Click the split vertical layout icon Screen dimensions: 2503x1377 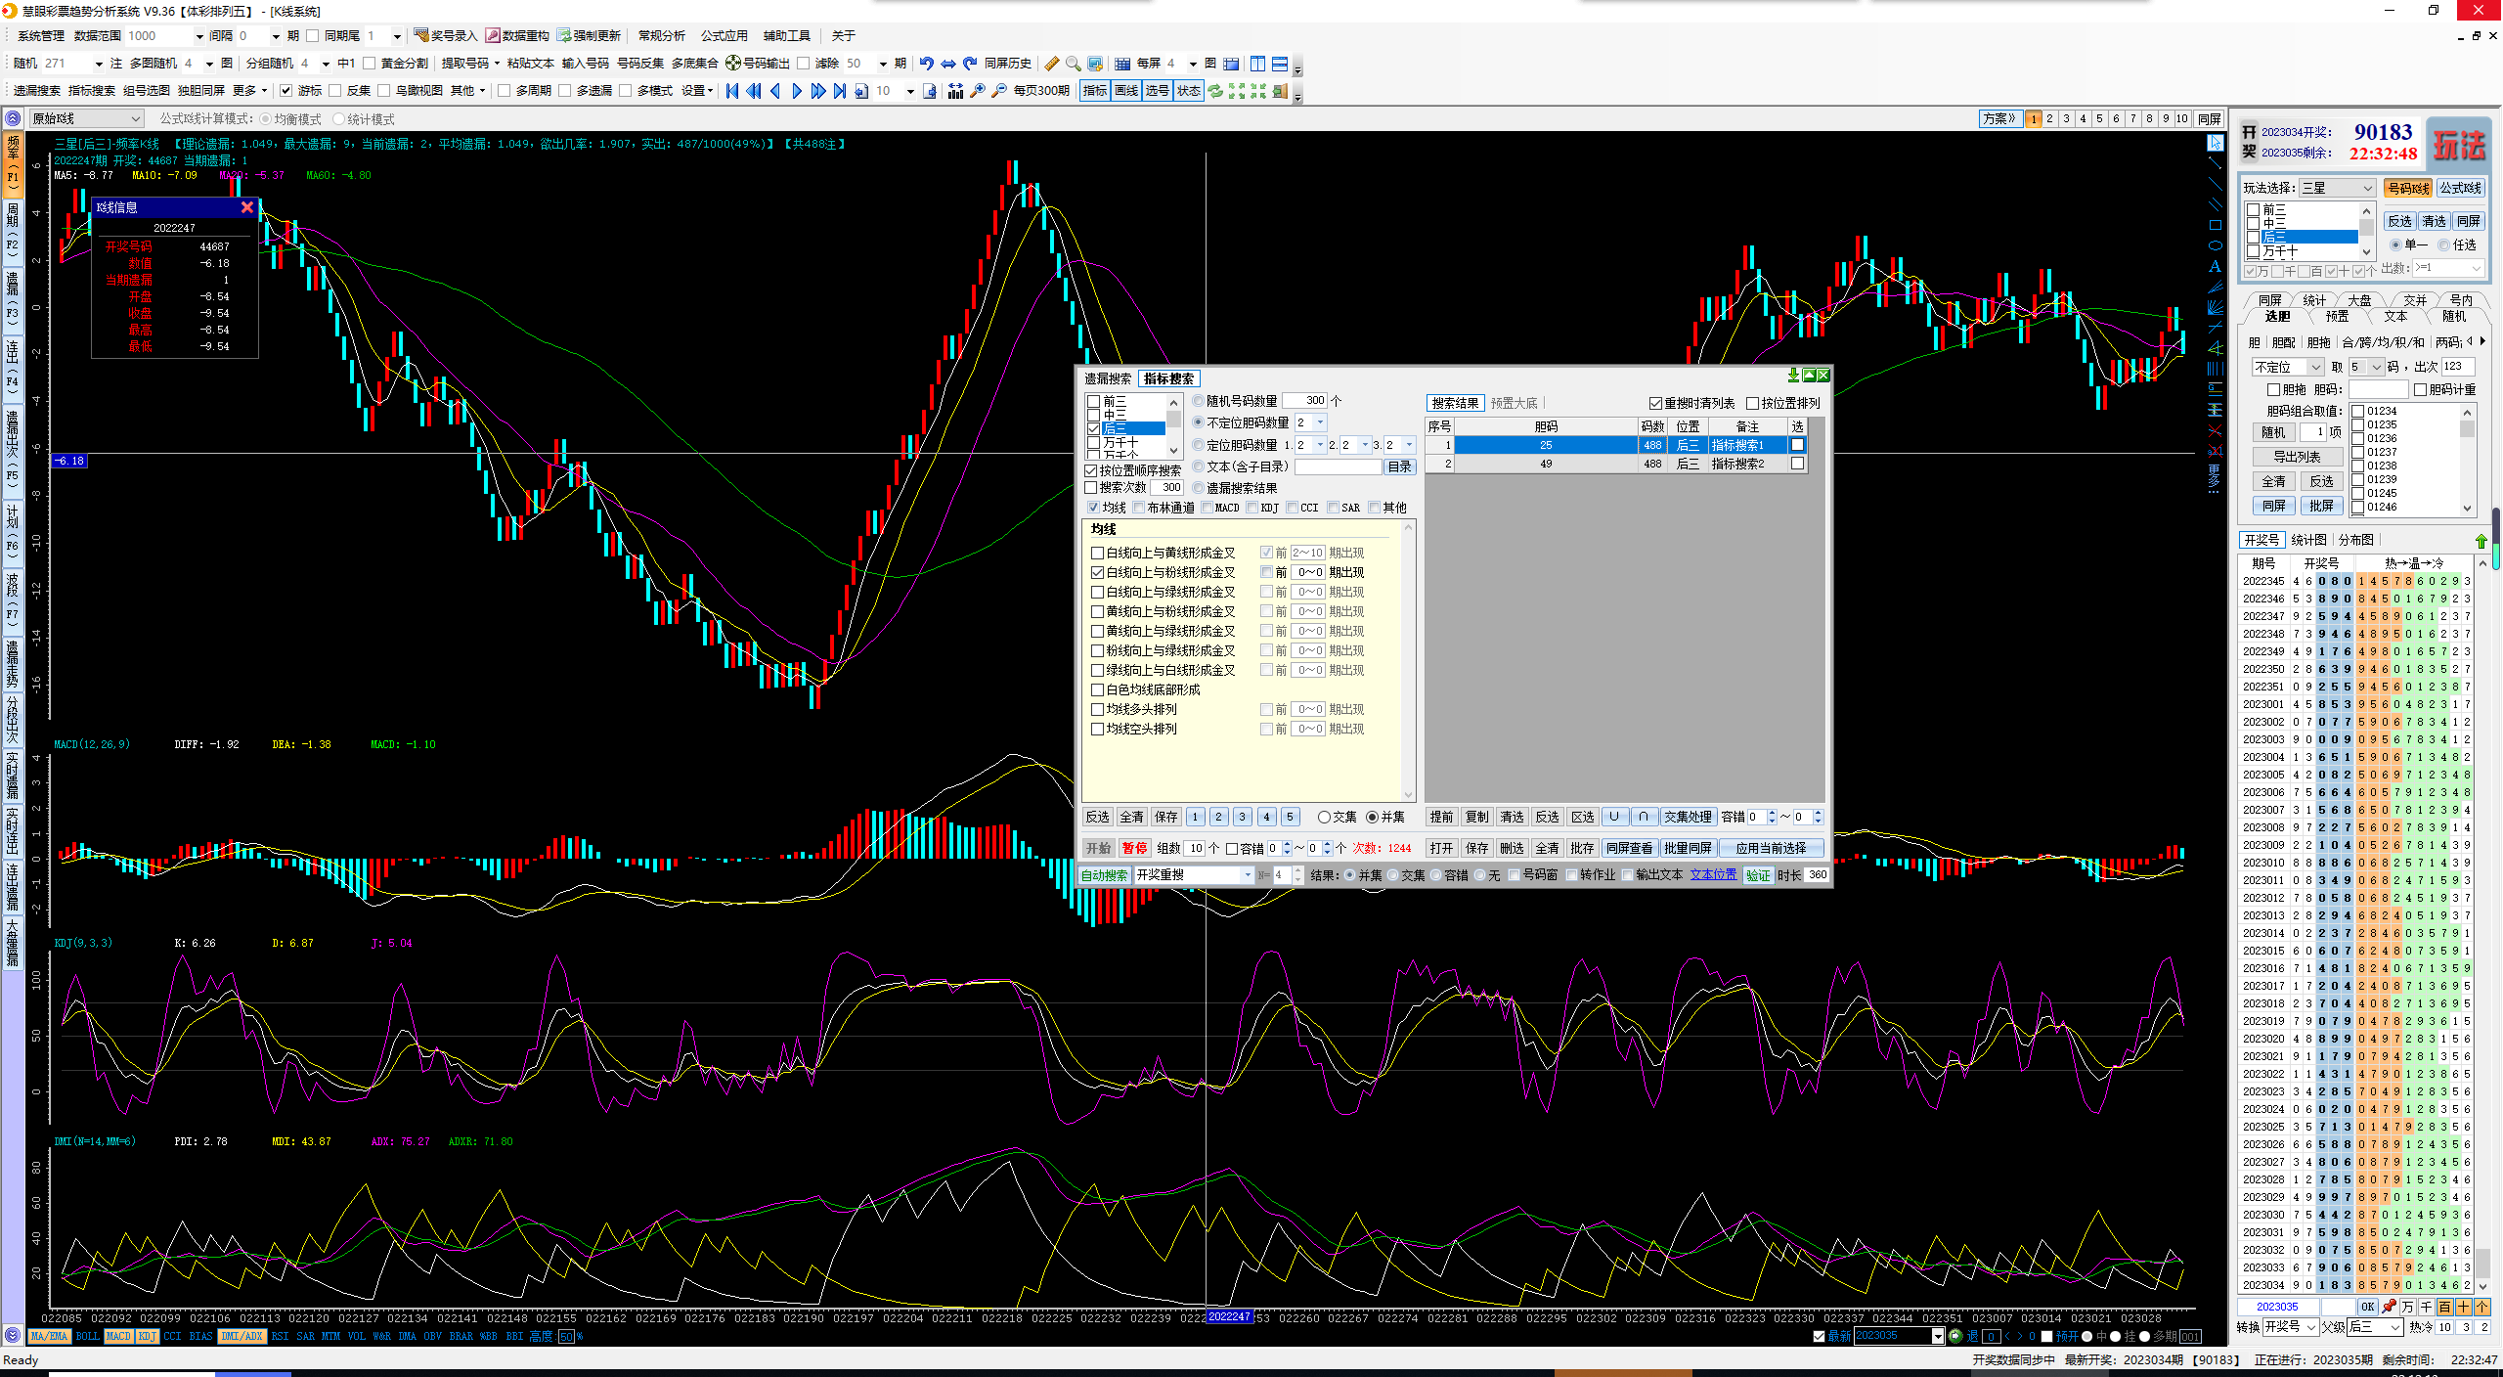1257,64
